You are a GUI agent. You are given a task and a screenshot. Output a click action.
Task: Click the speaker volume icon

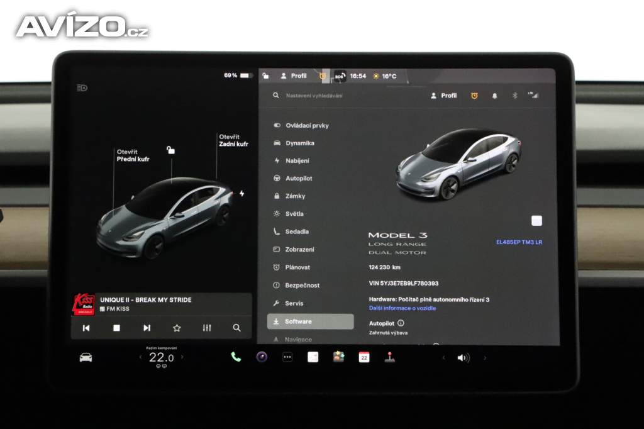tap(464, 358)
